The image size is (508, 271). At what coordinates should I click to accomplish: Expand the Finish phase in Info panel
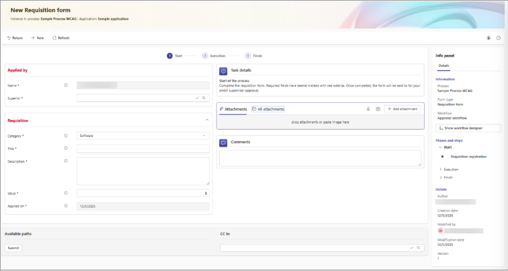(441, 177)
